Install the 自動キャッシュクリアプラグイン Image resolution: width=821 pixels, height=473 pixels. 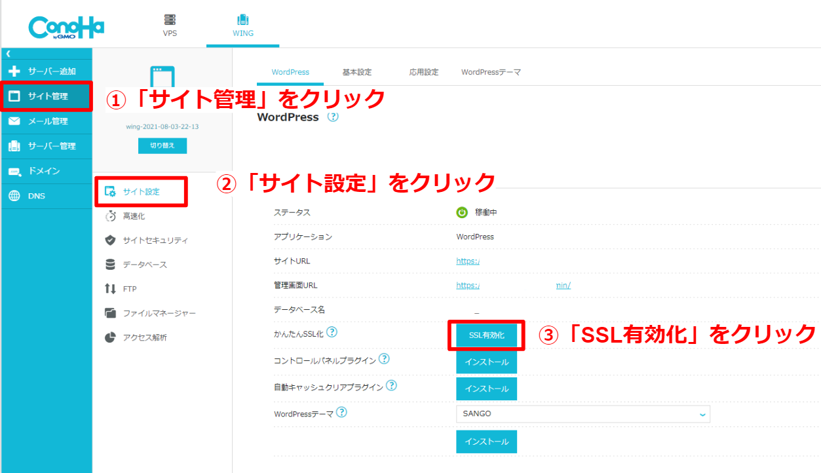tap(486, 388)
